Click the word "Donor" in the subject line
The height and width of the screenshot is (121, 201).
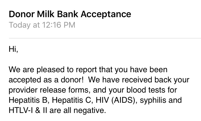[21, 14]
